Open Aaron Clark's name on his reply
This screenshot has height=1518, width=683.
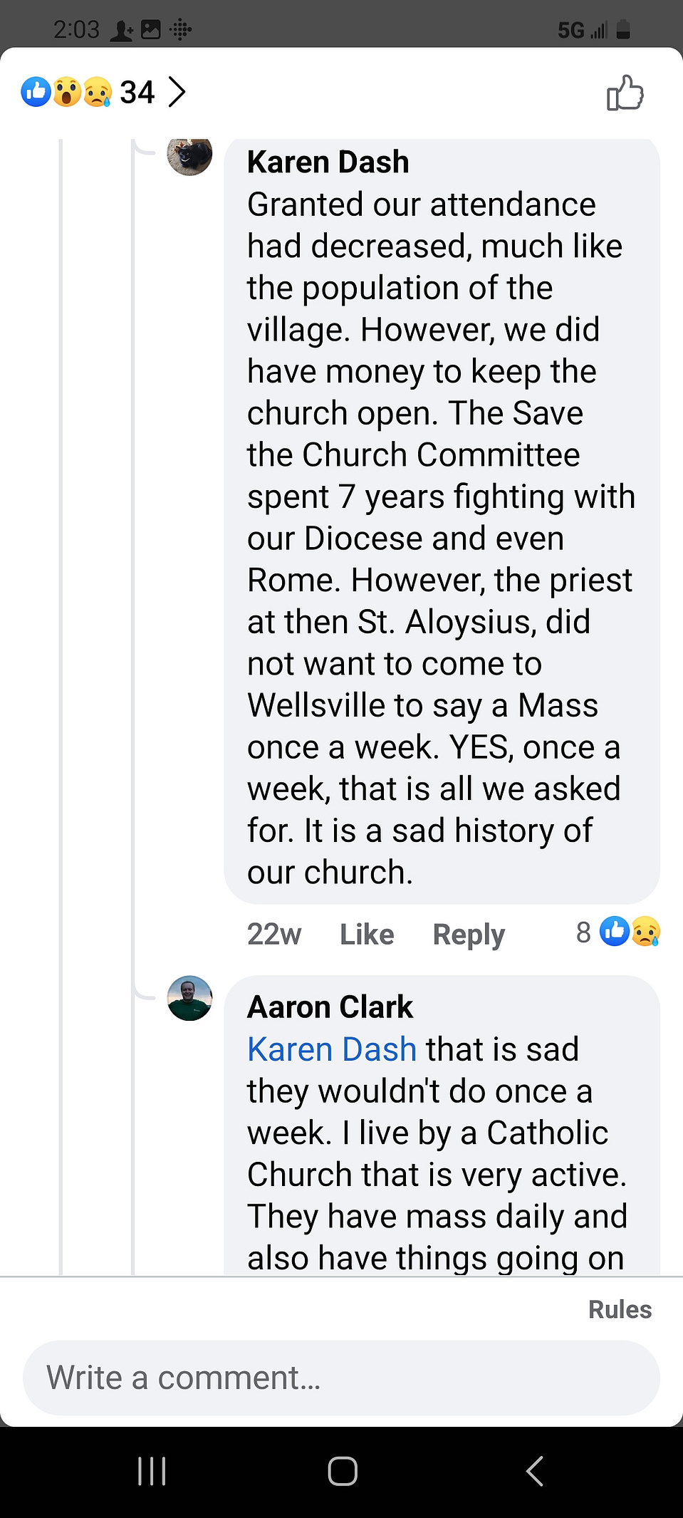(330, 1007)
